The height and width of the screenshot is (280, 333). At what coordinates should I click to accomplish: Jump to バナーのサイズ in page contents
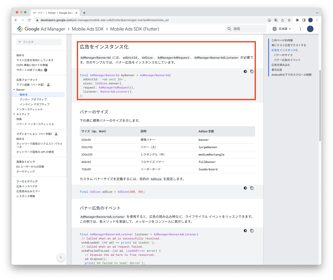[283, 55]
